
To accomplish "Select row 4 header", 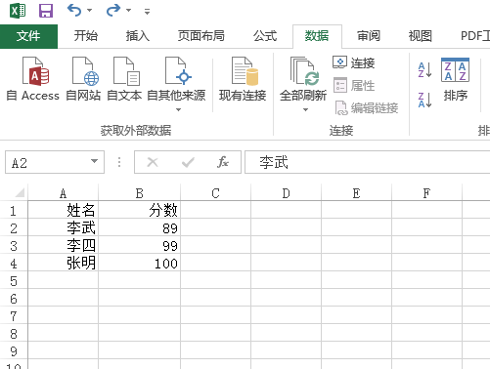I will pos(14,263).
